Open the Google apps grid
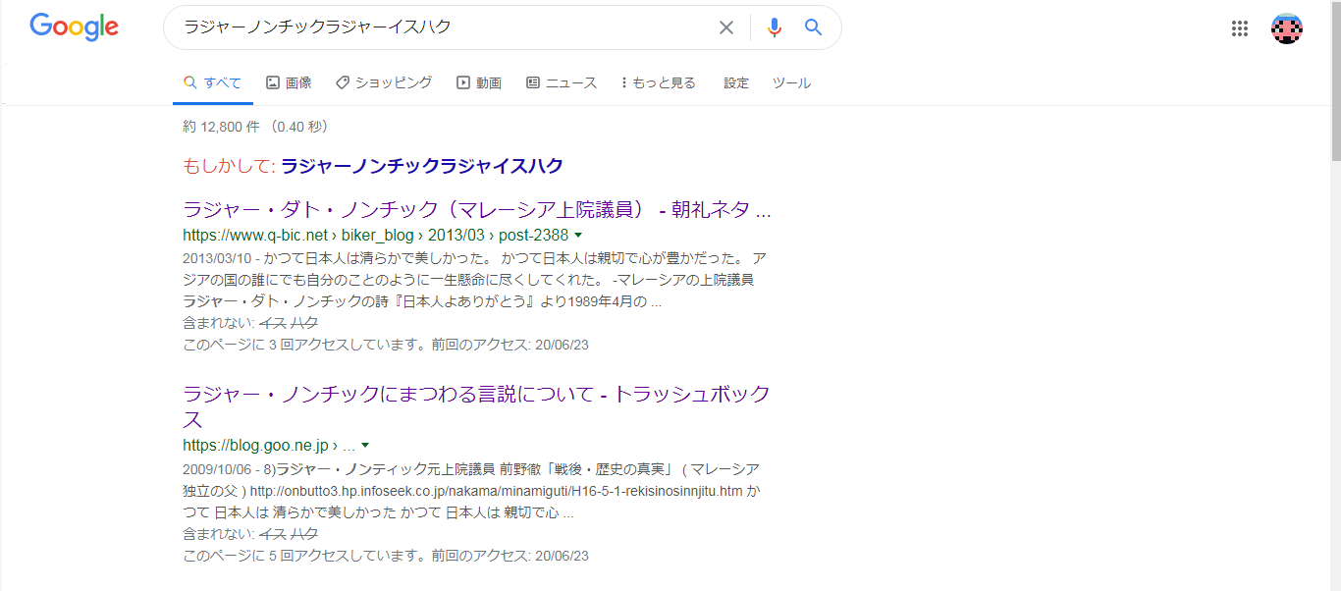 [1240, 28]
